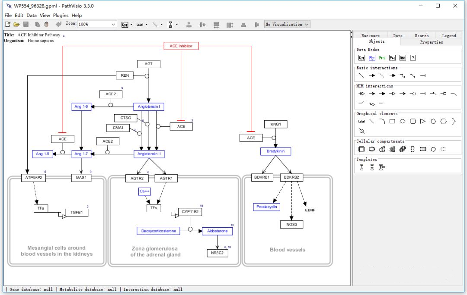The height and width of the screenshot is (295, 467).
Task: Expand arrow beside toolbar Label button
Action: (146, 25)
